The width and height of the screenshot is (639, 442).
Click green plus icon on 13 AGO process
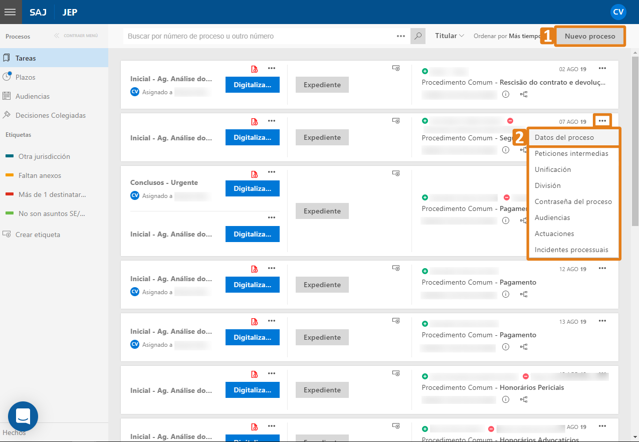pyautogui.click(x=425, y=324)
